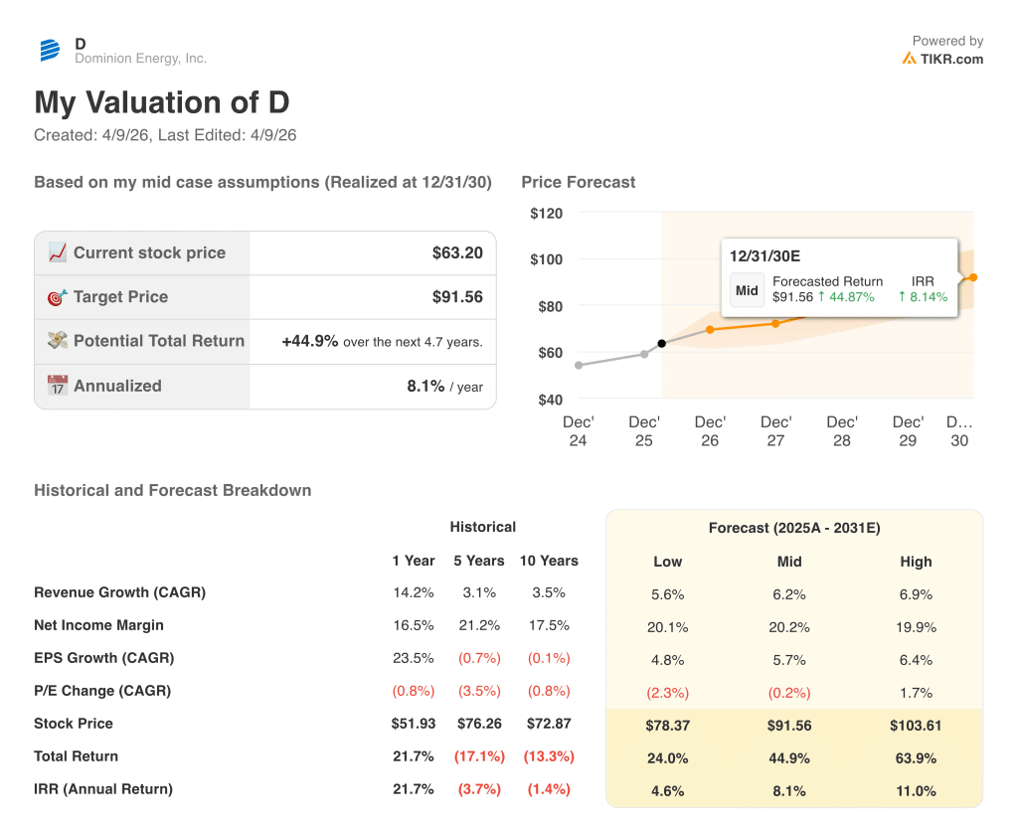Click the "Stock Price" row label
The height and width of the screenshot is (827, 1018).
(x=74, y=724)
